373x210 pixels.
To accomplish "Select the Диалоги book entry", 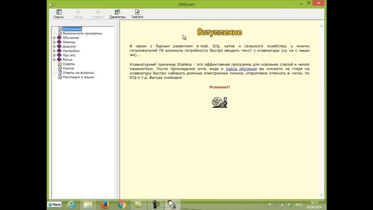I will (69, 47).
